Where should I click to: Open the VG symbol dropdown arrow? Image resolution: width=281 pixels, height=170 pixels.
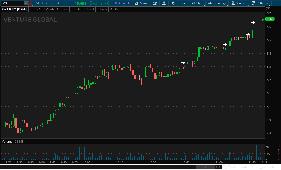click(26, 3)
